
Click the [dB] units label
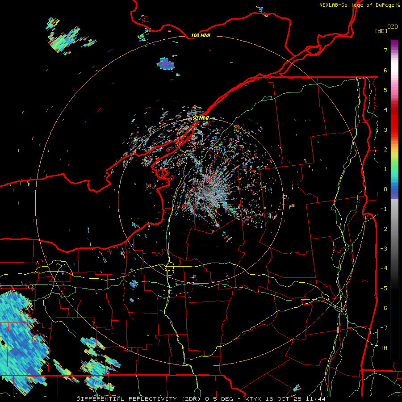click(x=381, y=31)
